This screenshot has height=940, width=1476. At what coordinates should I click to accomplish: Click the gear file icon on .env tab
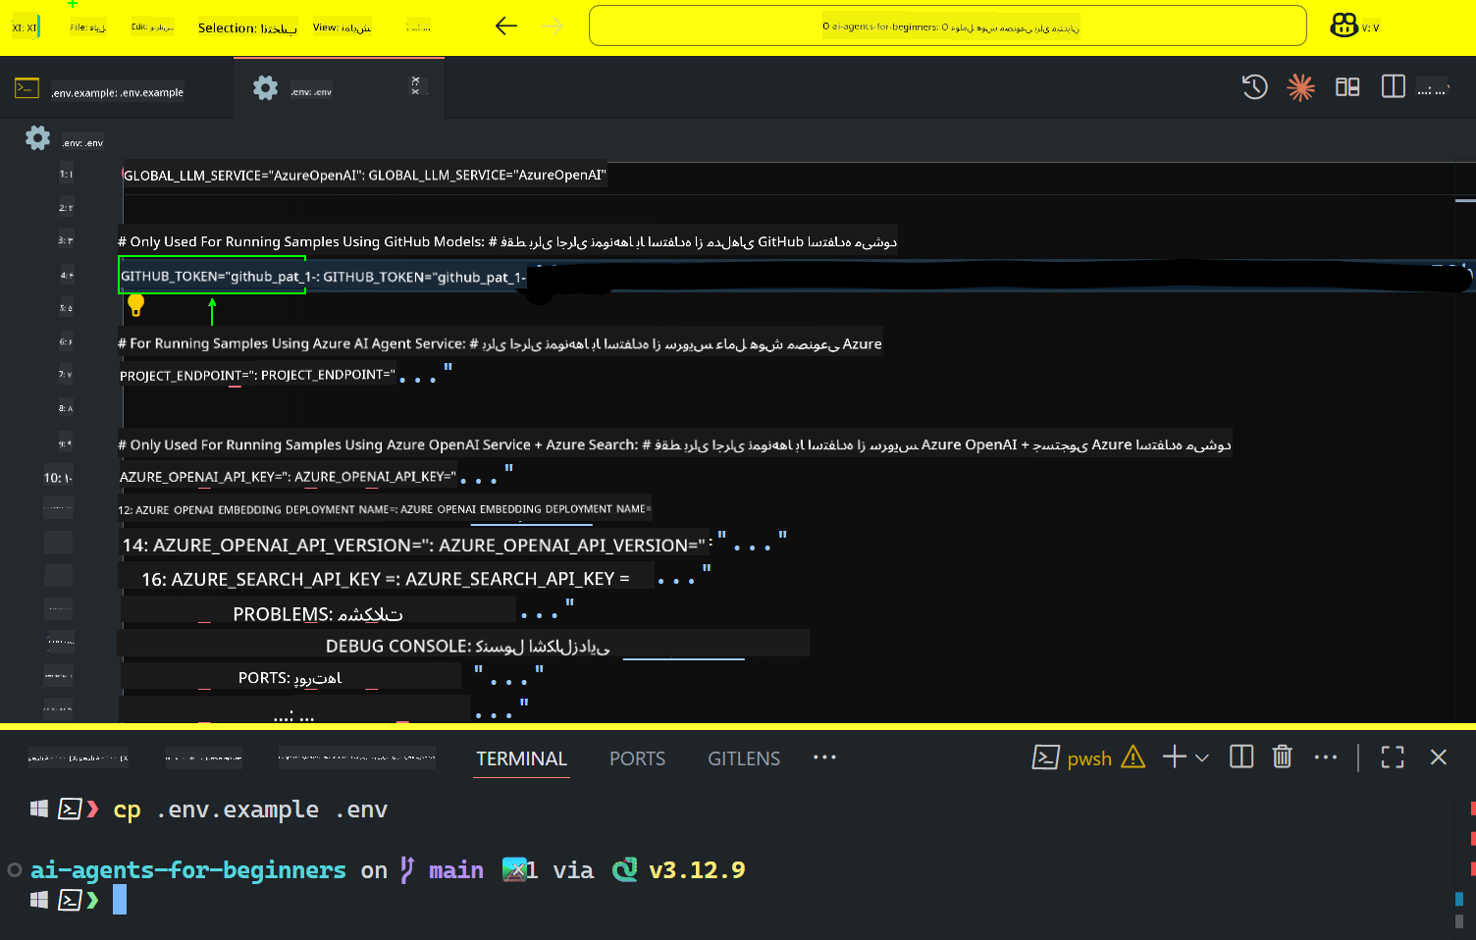pos(265,88)
